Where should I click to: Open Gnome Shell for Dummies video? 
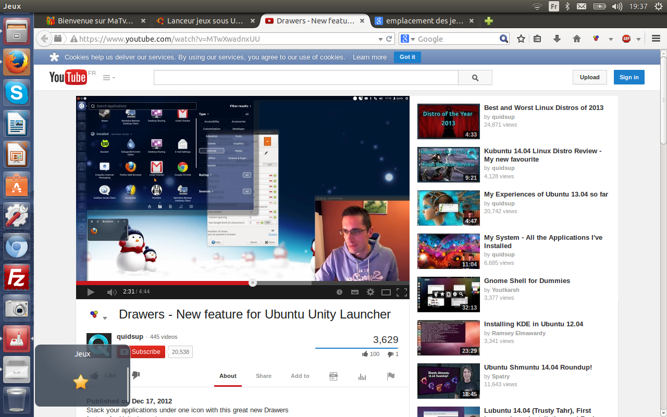coord(527,280)
